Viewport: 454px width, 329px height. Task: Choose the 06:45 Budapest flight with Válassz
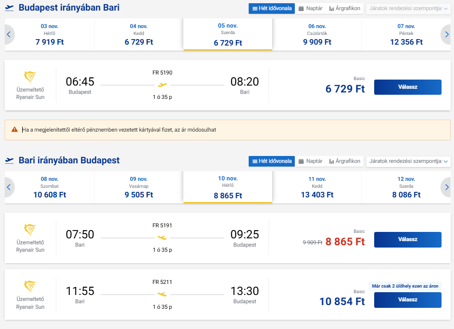point(407,87)
